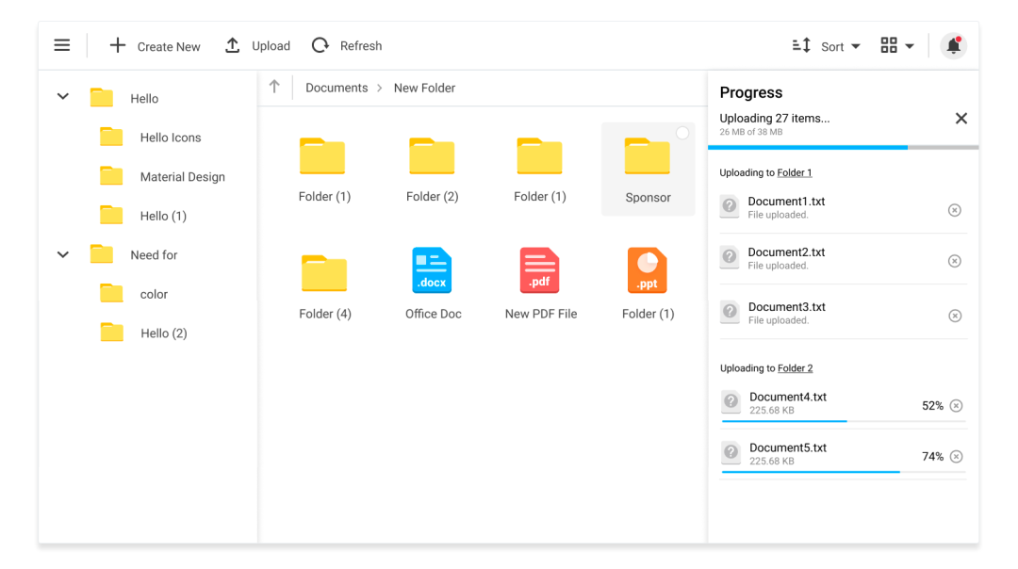Select Need for folder in sidebar
The image size is (1018, 569).
154,255
